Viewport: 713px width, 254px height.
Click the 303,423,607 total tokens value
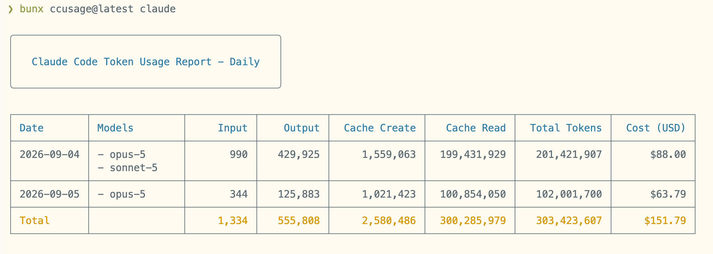pos(569,221)
